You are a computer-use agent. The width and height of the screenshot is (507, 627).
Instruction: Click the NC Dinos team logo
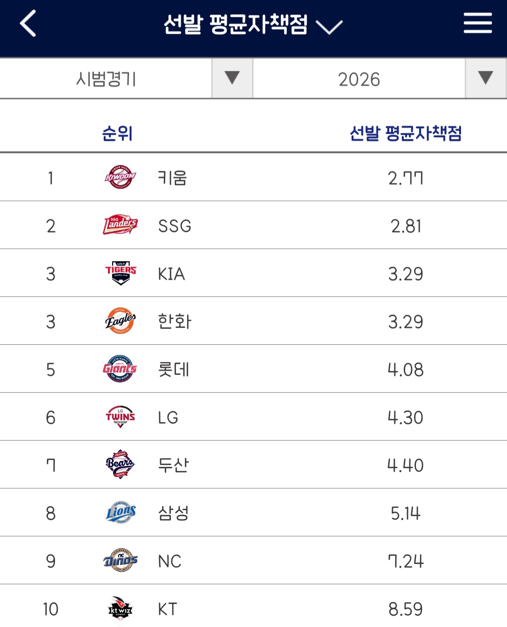point(120,561)
